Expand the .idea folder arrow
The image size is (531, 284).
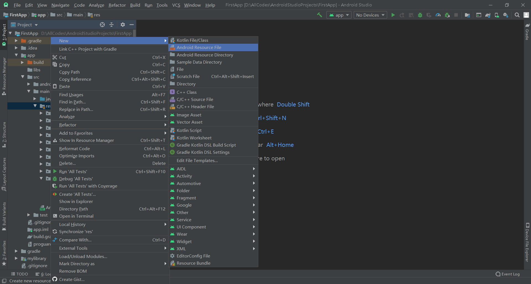pos(16,48)
